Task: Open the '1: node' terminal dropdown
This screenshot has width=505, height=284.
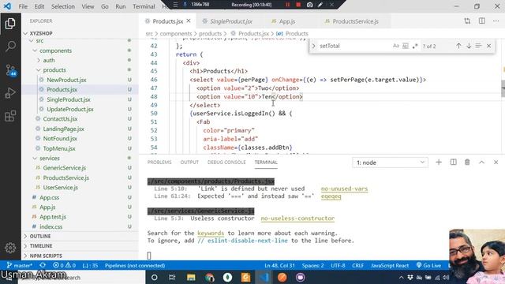Action: 390,163
